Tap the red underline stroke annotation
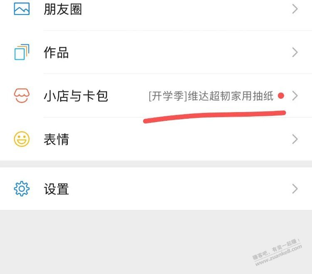Image resolution: width=312 pixels, height=274 pixels. tap(215, 117)
